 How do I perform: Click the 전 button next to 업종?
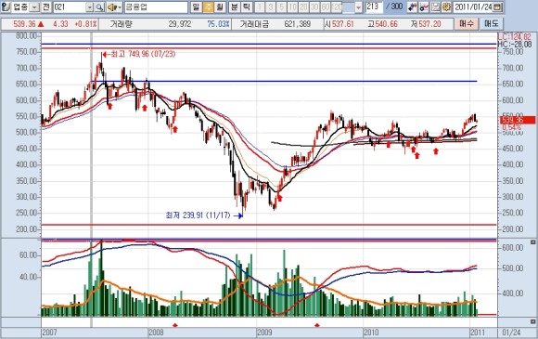[x=46, y=7]
